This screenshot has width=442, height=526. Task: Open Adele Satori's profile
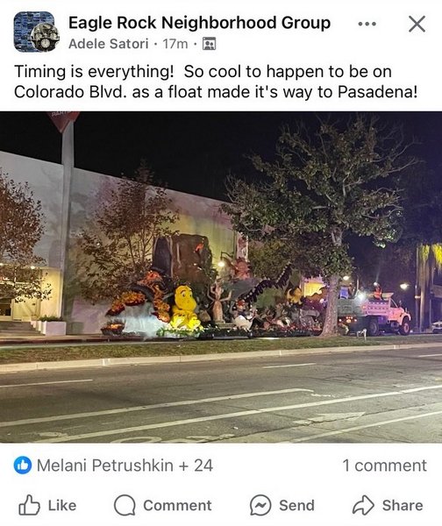(109, 44)
